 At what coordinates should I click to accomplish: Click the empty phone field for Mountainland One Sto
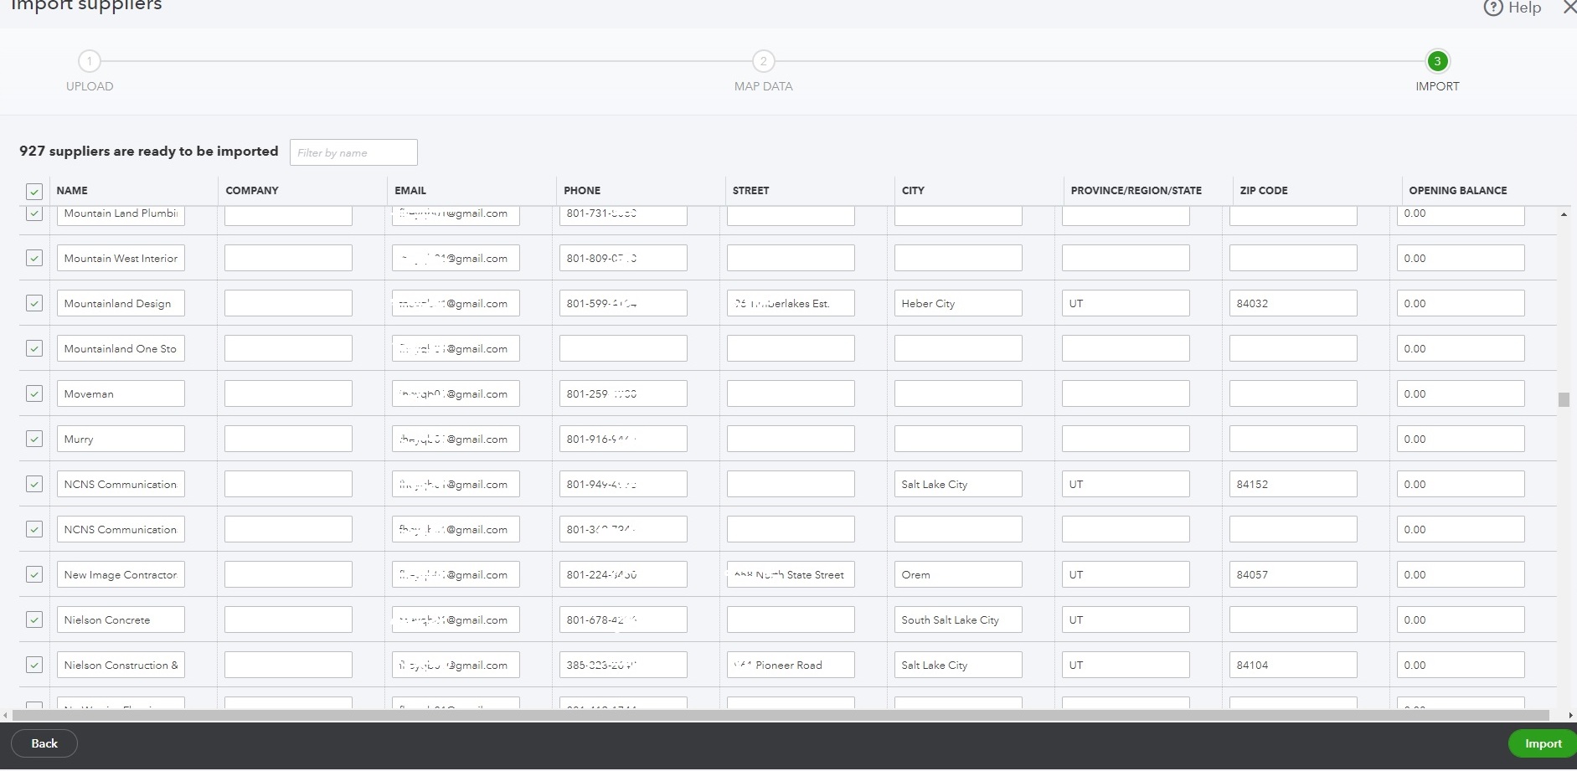coord(623,348)
